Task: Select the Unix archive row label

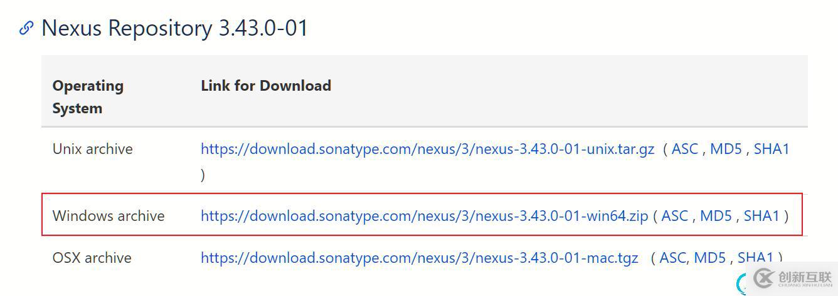Action: (x=92, y=149)
